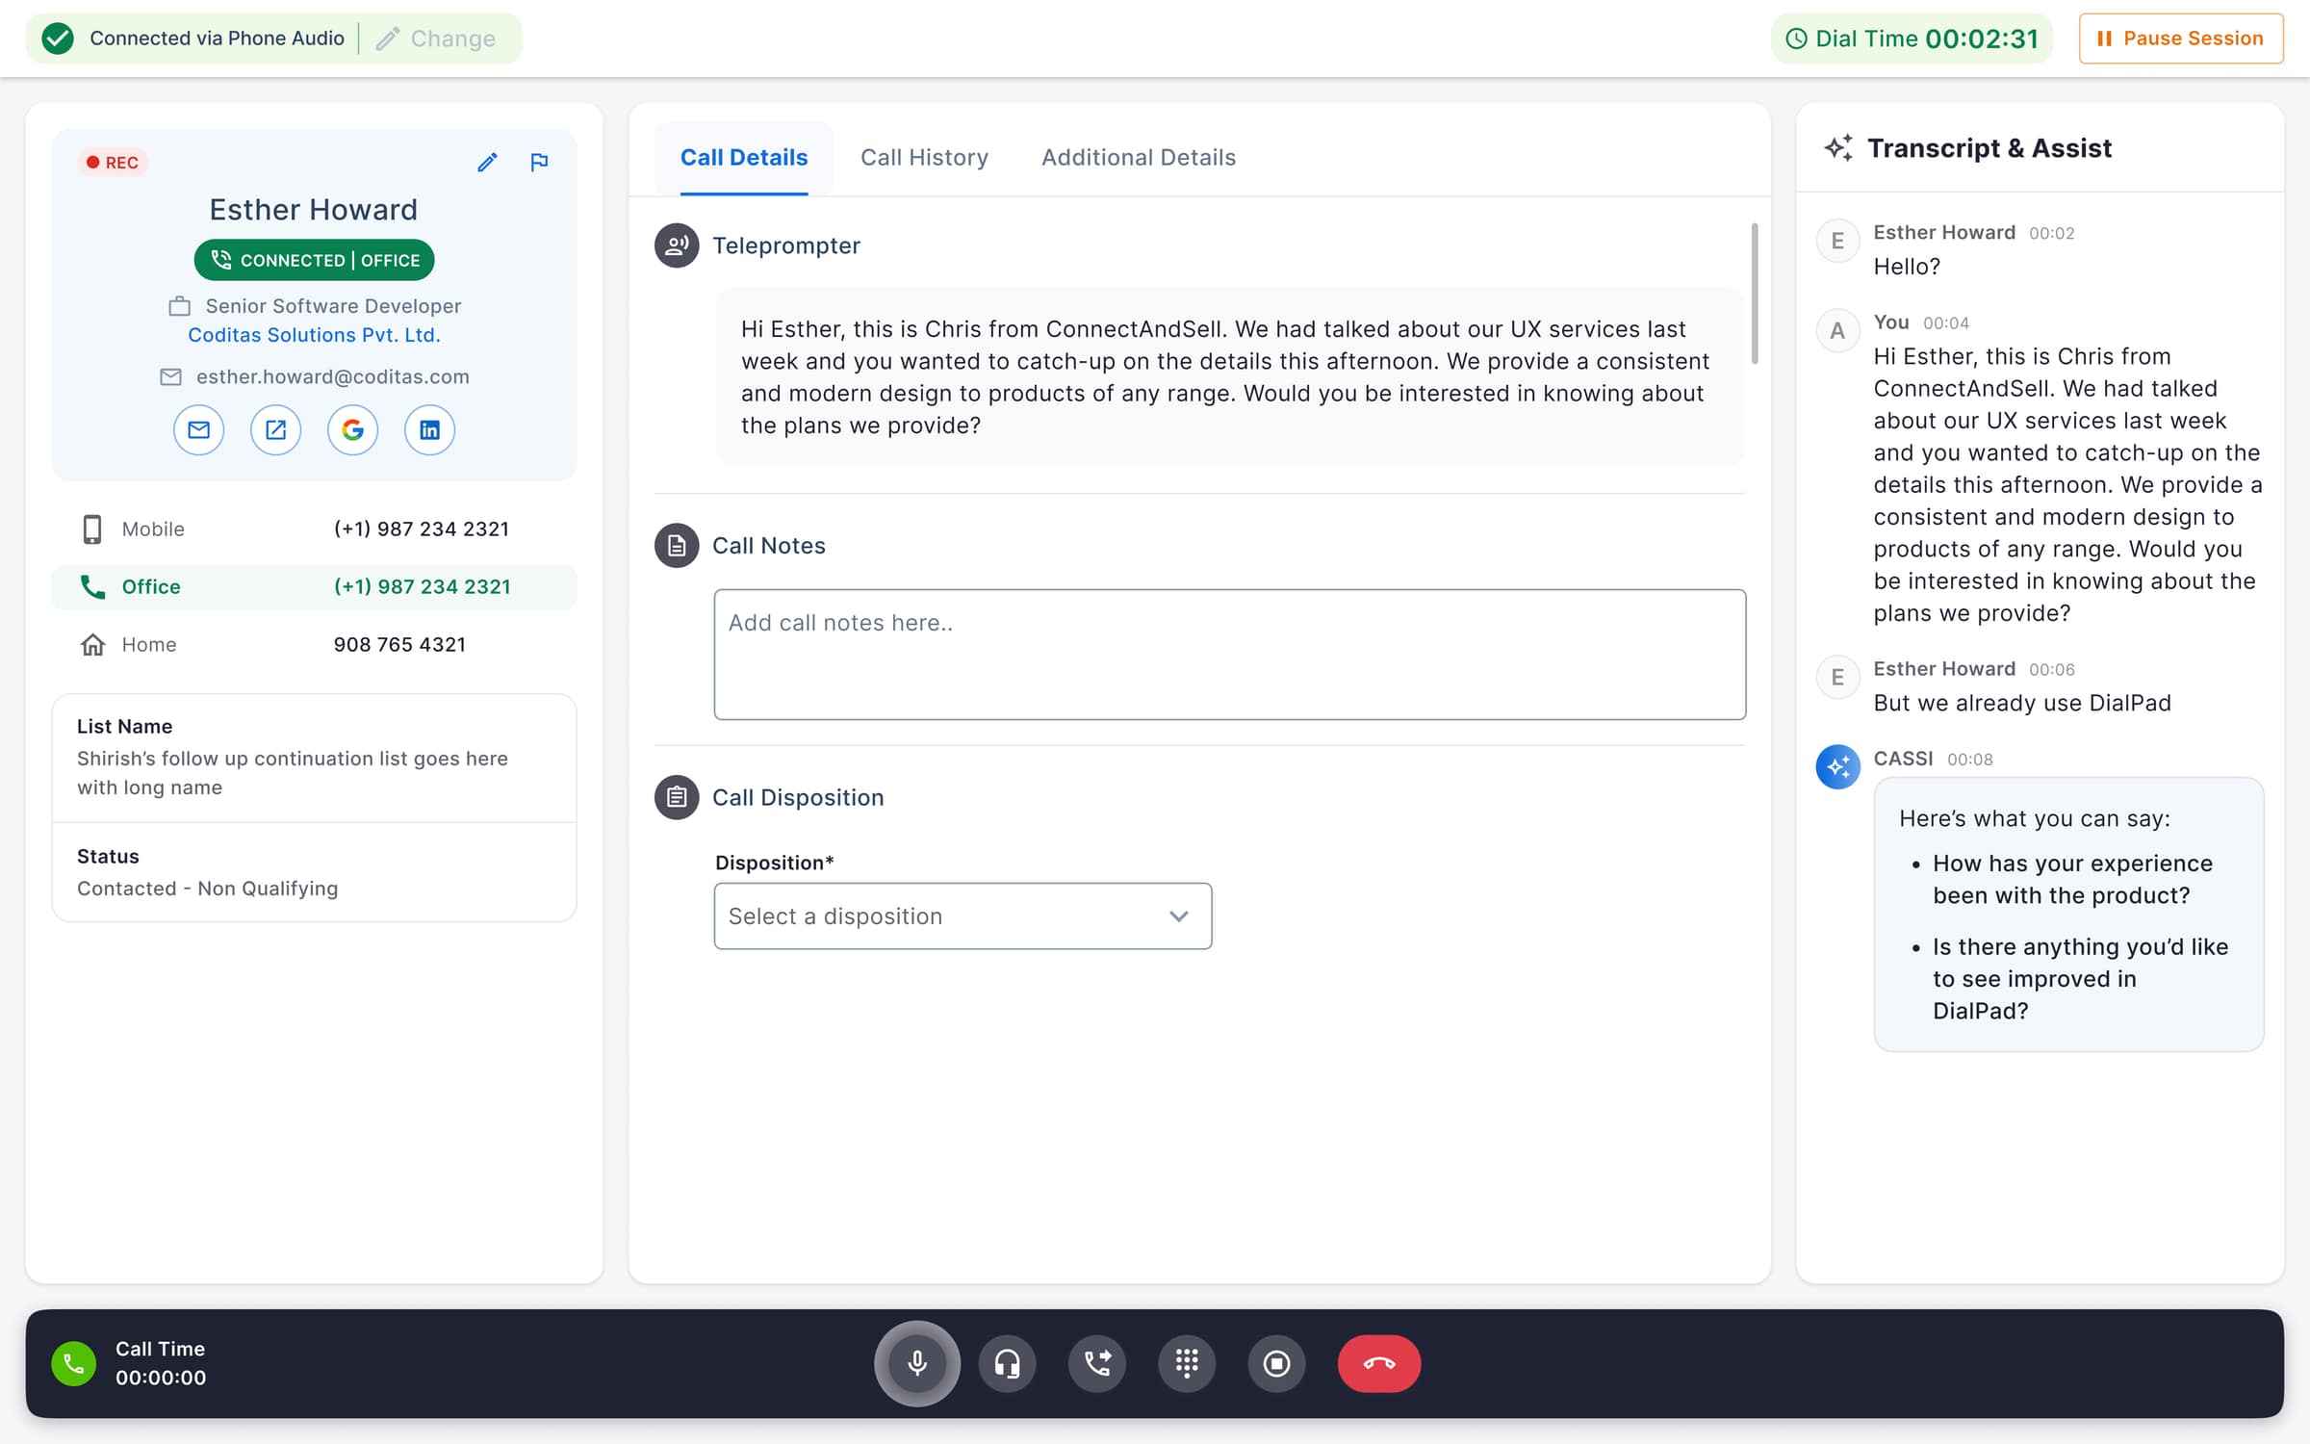
Task: Click the green call status phone icon
Action: 74,1363
